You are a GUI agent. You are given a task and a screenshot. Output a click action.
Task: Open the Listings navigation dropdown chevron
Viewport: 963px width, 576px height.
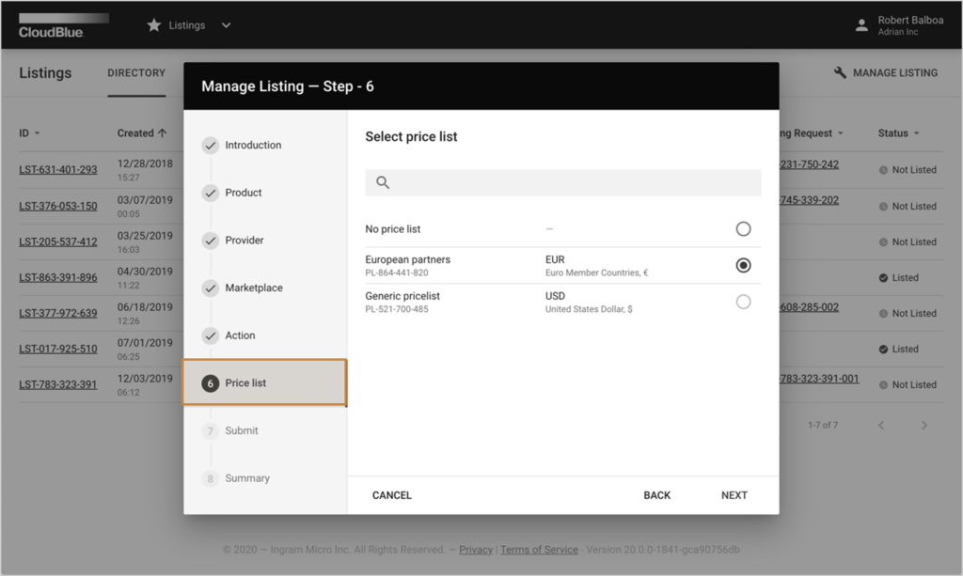pyautogui.click(x=225, y=25)
